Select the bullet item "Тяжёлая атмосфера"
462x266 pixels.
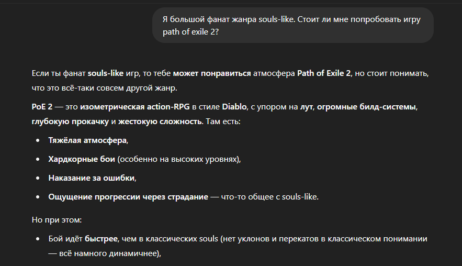coord(87,140)
